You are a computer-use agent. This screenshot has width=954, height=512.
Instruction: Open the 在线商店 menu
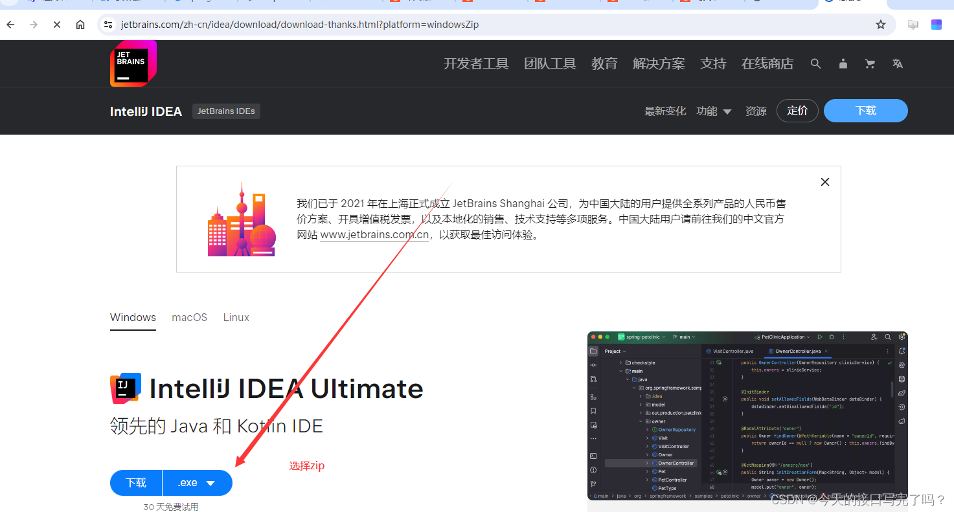coord(767,63)
